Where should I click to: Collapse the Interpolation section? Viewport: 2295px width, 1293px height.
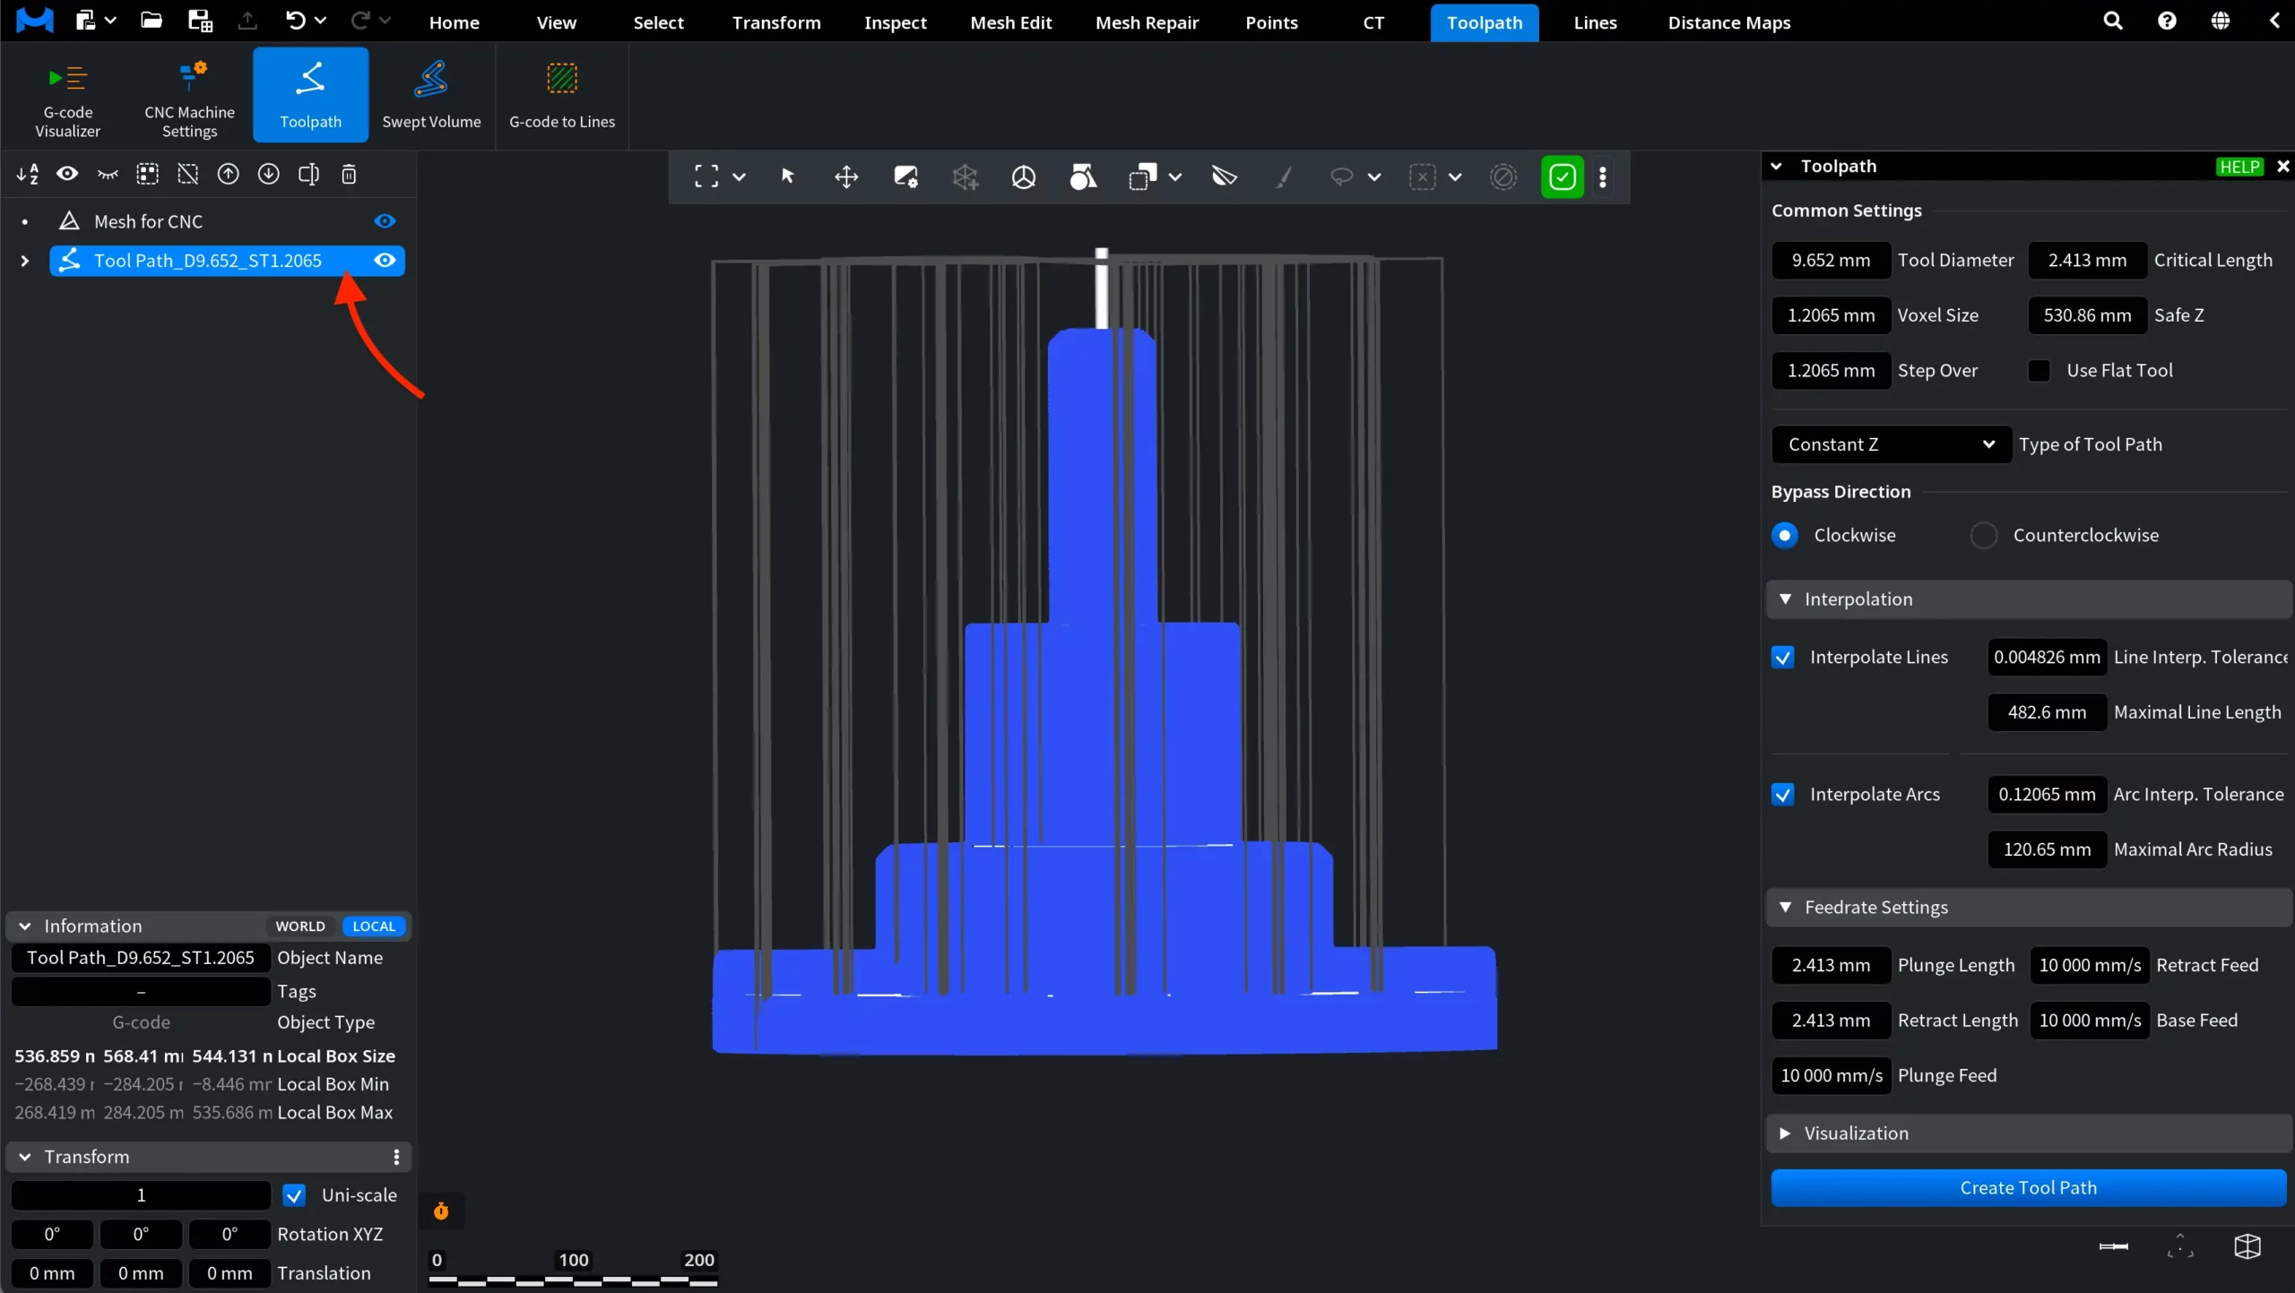(1785, 599)
